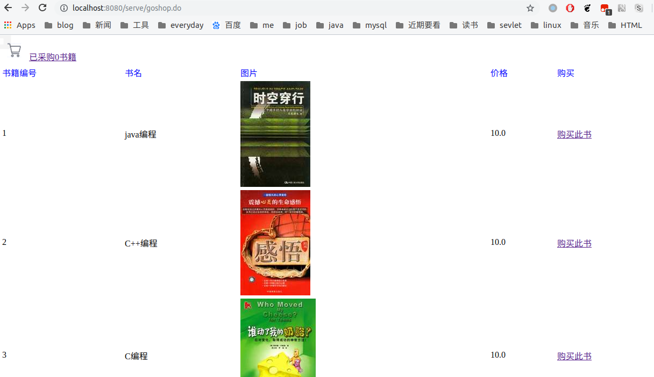The width and height of the screenshot is (654, 377).
Task: Open the sevlet bookmark folder
Action: pyautogui.click(x=504, y=25)
